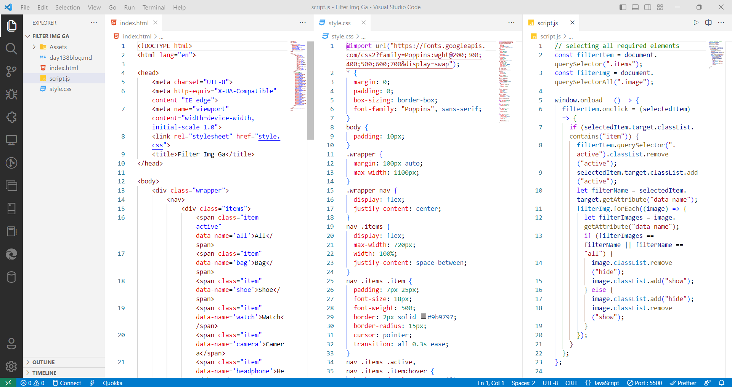The width and height of the screenshot is (732, 387).
Task: Open more actions for the style.css editor group
Action: [x=511, y=22]
